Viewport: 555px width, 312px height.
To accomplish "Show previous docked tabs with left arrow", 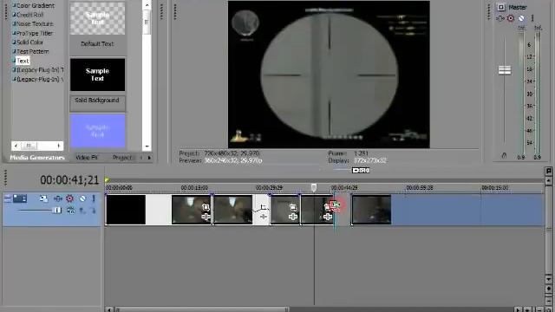I will click(x=141, y=158).
